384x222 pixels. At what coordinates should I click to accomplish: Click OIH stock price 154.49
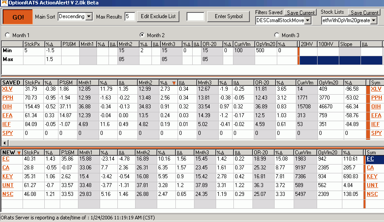(32, 107)
